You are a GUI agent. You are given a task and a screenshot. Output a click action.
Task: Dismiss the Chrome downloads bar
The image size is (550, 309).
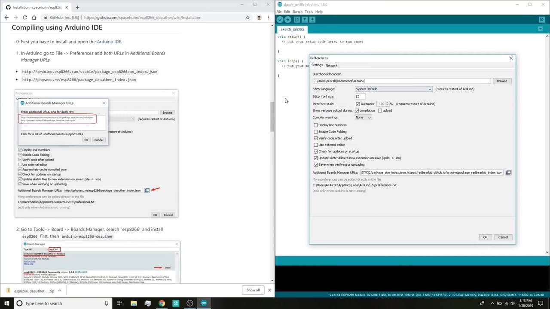tap(269, 290)
